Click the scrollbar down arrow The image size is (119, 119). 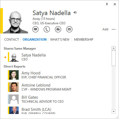point(113,112)
